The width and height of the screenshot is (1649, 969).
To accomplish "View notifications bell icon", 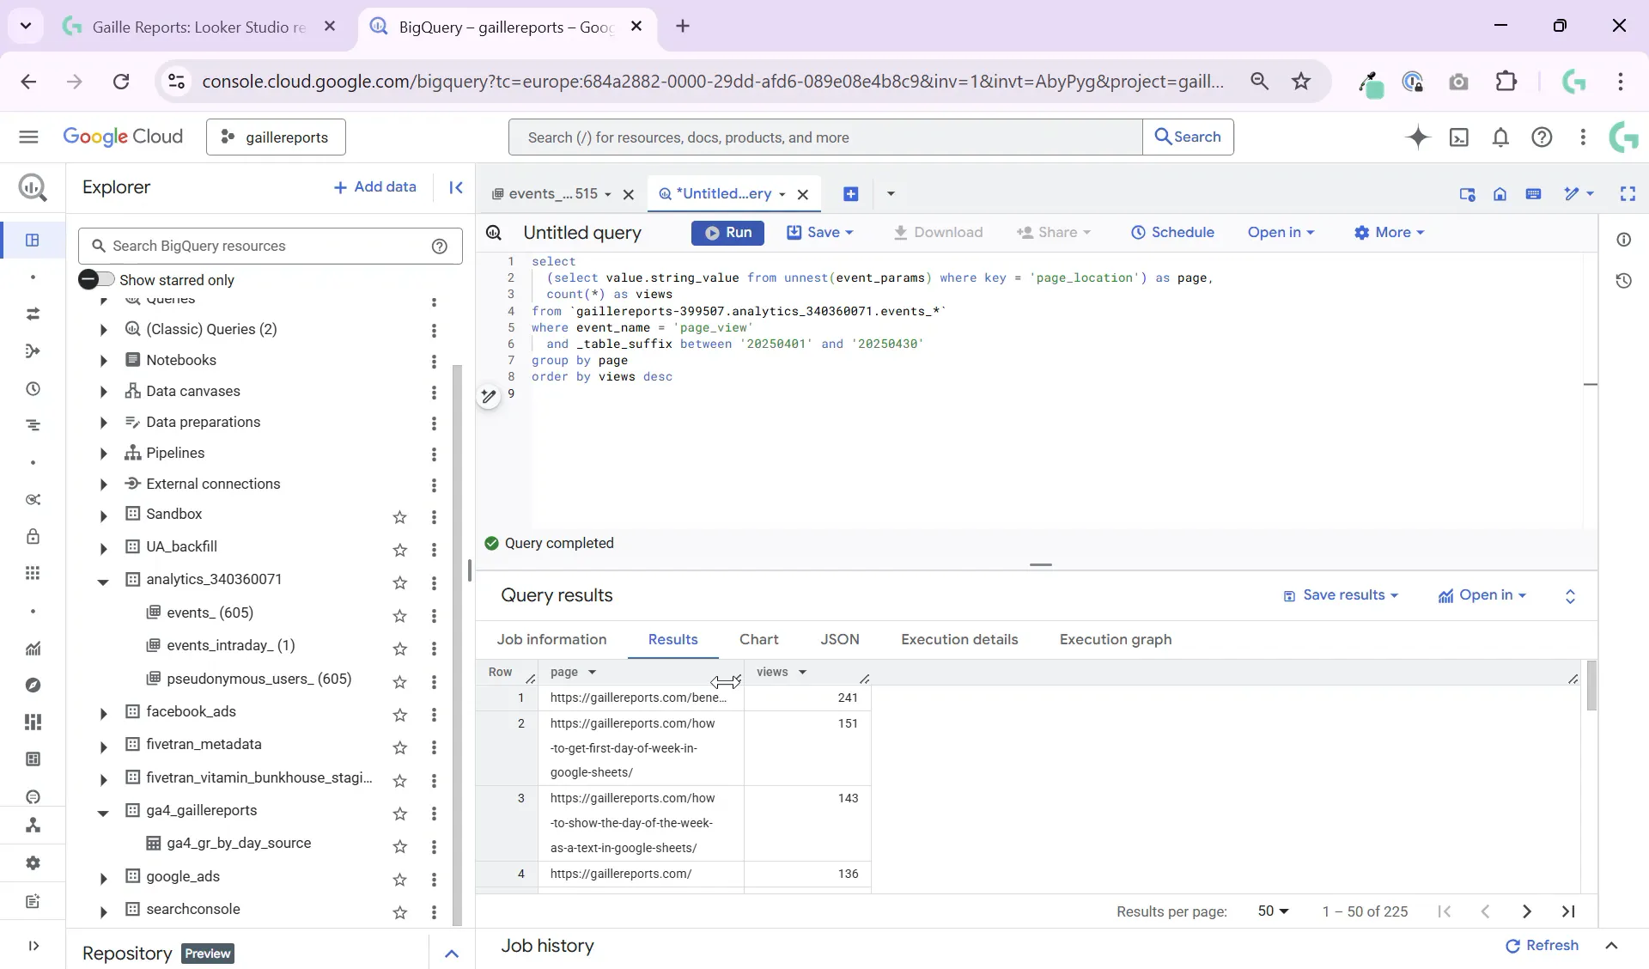I will point(1501,137).
